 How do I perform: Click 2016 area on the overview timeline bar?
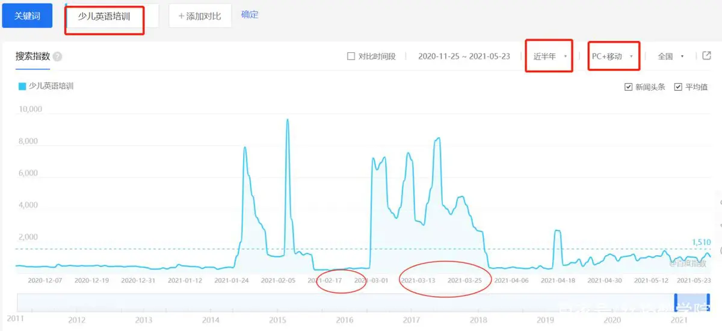[x=344, y=303]
